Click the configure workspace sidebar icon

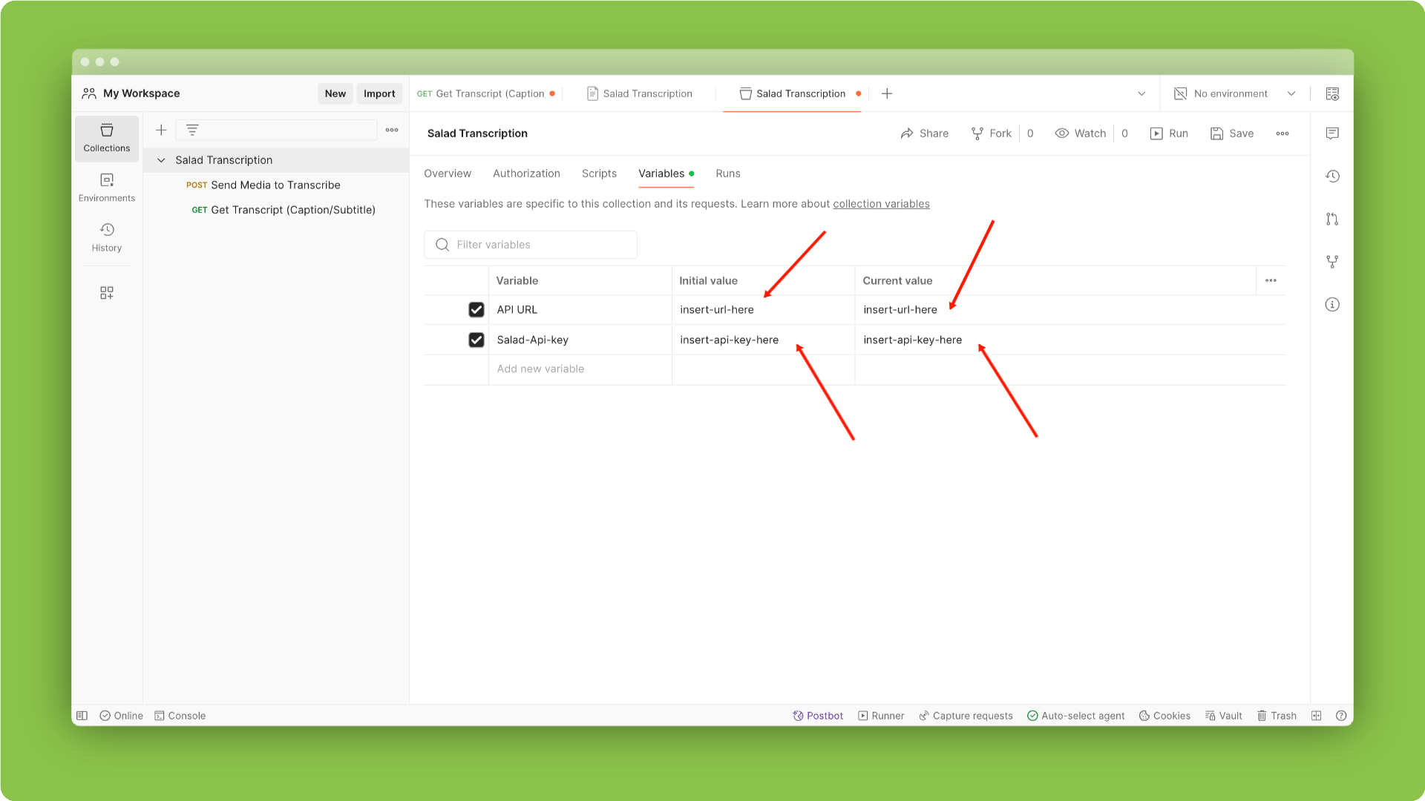click(106, 293)
